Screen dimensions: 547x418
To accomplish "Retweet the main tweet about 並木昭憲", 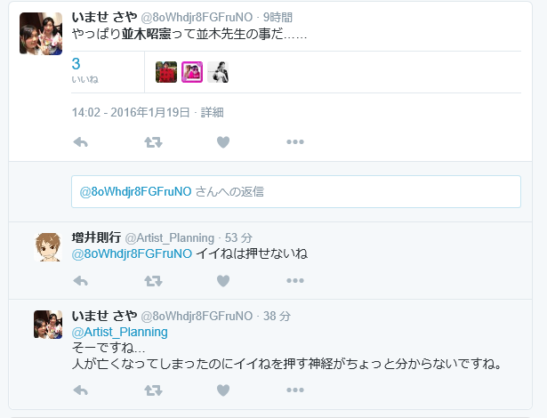I will click(154, 142).
